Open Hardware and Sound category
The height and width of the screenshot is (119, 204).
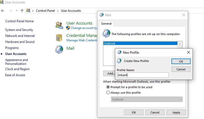click(x=20, y=42)
